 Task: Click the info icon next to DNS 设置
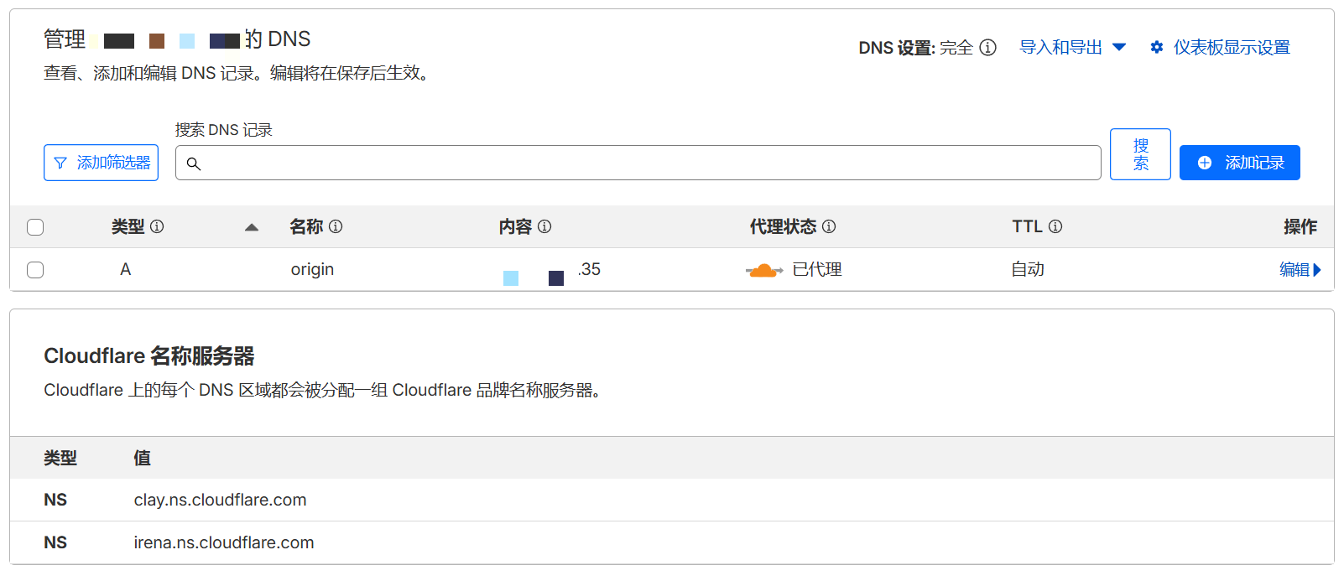point(988,48)
